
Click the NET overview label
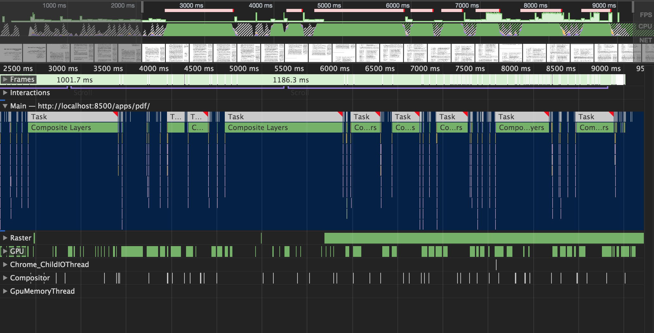pos(645,40)
